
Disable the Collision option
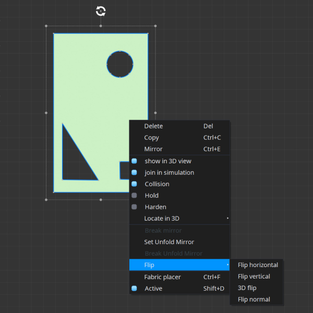pos(156,184)
